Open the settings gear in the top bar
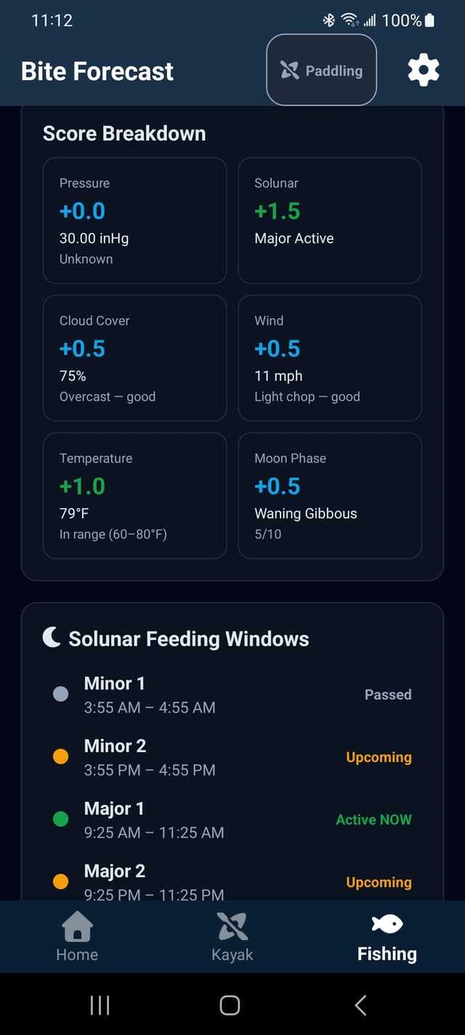The width and height of the screenshot is (465, 1035). [424, 70]
